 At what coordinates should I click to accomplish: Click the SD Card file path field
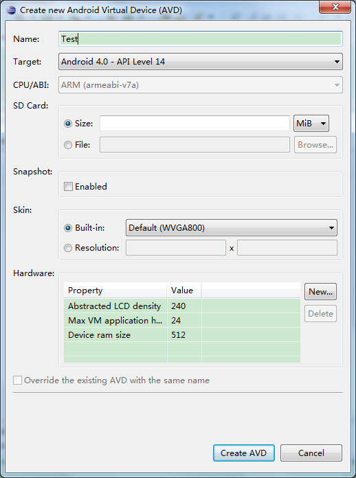(194, 145)
